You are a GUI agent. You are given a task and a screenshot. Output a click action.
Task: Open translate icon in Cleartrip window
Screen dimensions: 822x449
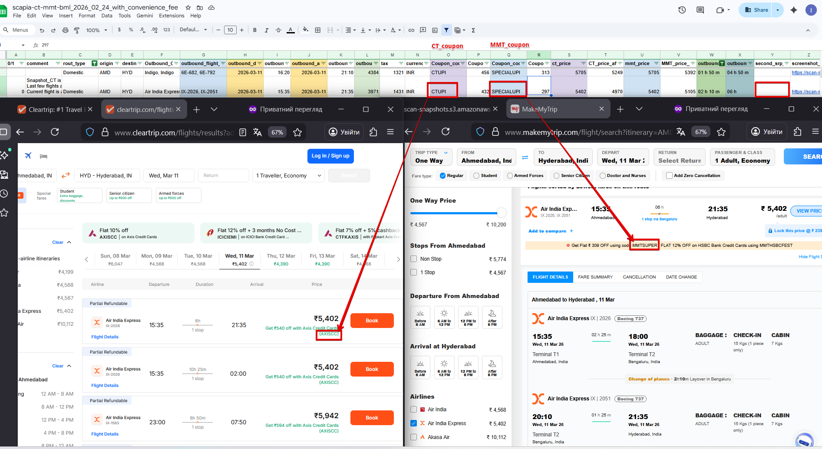click(x=257, y=132)
